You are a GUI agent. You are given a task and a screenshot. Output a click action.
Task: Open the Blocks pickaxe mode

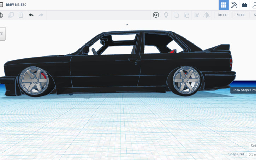coord(234,5)
